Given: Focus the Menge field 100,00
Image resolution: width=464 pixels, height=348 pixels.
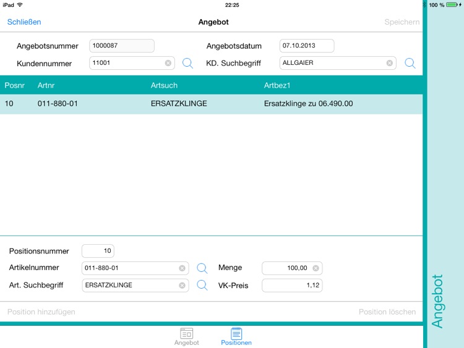Looking at the screenshot, I should pos(292,268).
